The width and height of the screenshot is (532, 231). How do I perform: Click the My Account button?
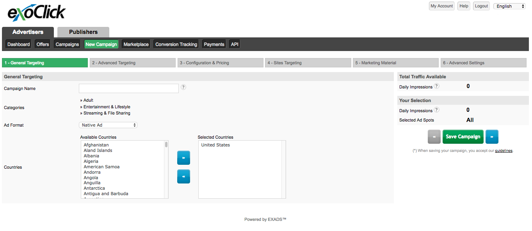coord(442,6)
